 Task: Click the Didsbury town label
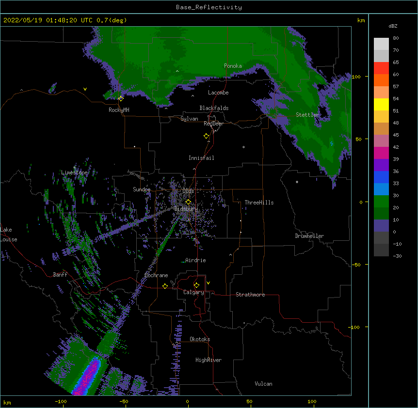[x=186, y=209]
